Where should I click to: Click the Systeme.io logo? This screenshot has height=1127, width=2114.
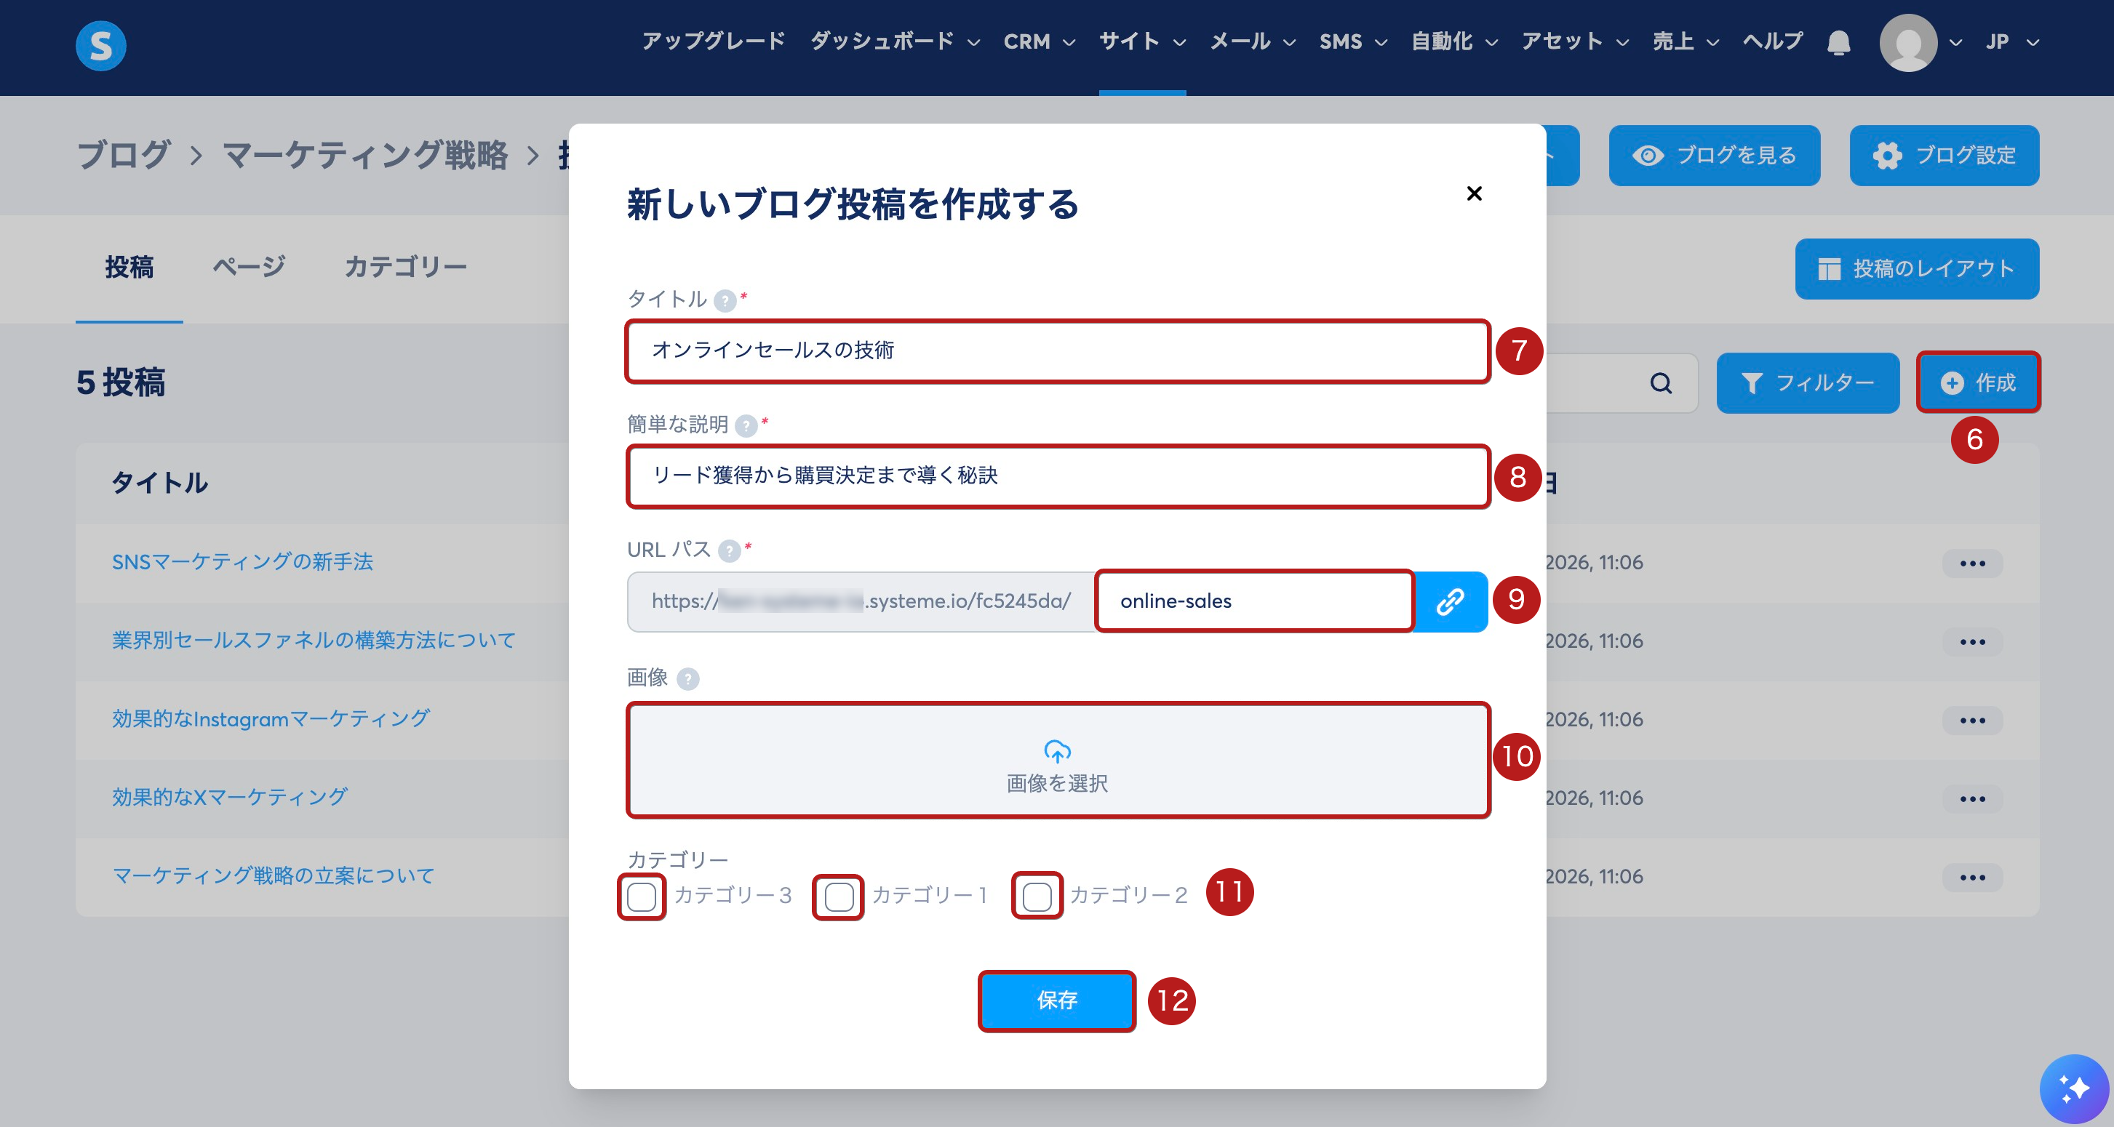coord(101,45)
